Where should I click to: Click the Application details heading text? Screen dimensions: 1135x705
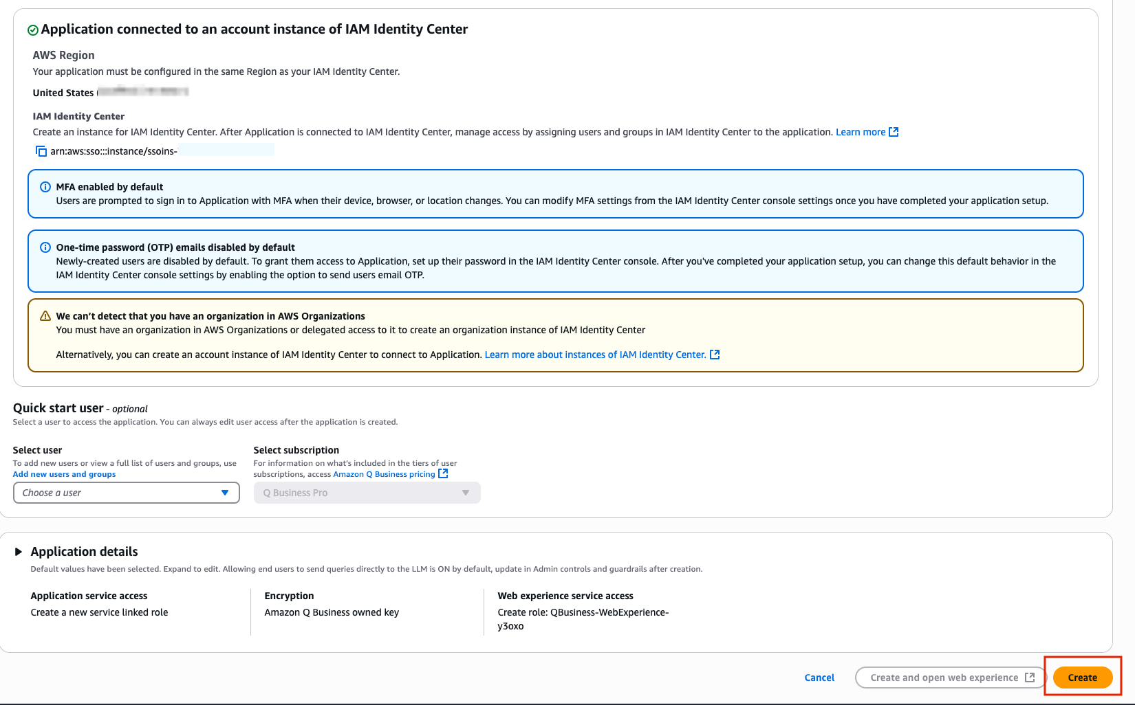pos(84,552)
